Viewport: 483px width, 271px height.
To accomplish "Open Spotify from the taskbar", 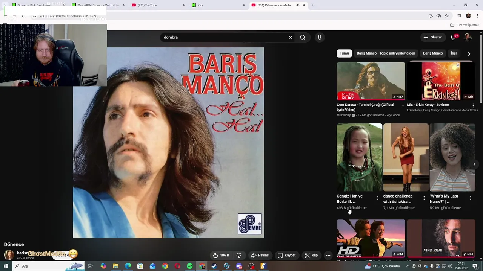I will (190, 266).
